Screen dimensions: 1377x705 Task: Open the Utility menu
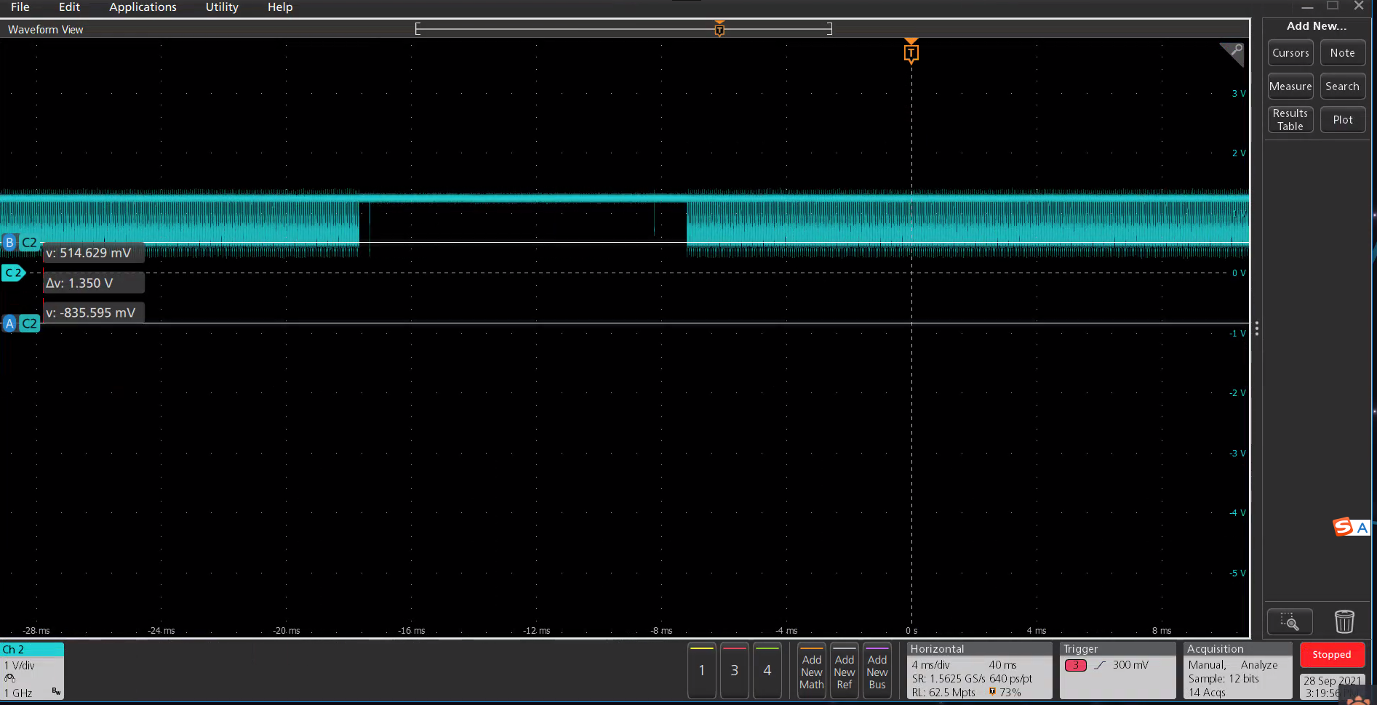(x=222, y=7)
